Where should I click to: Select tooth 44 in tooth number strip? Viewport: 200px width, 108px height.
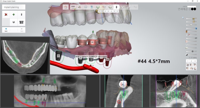pos(111,11)
